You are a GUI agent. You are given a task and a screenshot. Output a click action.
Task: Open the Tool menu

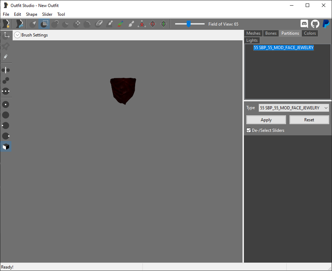click(61, 14)
